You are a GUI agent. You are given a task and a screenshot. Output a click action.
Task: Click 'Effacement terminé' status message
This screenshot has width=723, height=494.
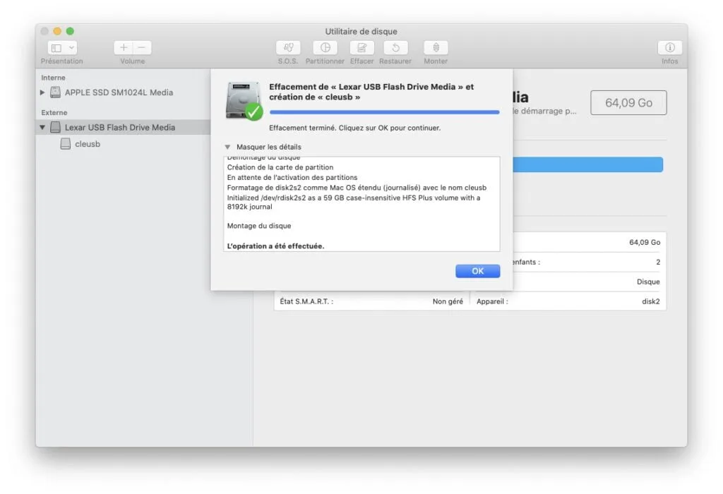click(354, 128)
